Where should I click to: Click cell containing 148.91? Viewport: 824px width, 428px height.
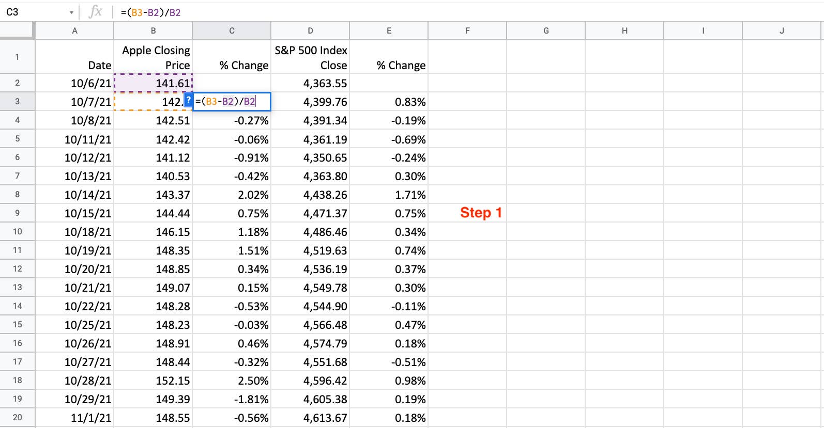pyautogui.click(x=153, y=343)
